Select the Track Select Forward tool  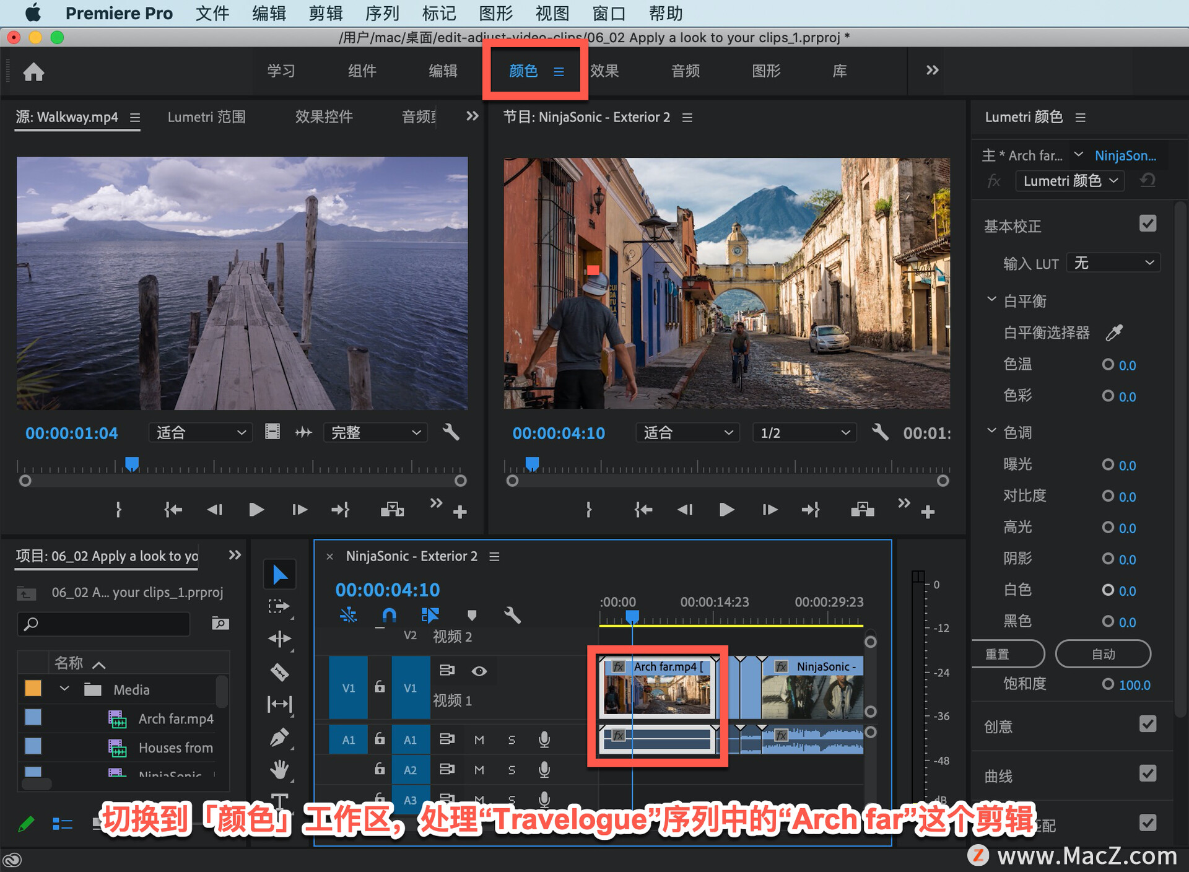point(279,606)
